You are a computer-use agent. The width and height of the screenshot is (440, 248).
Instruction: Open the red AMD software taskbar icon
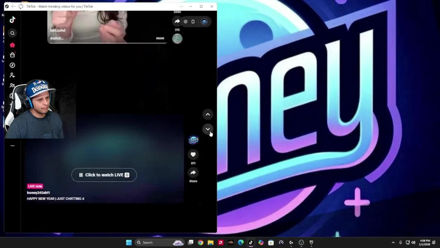[220, 242]
